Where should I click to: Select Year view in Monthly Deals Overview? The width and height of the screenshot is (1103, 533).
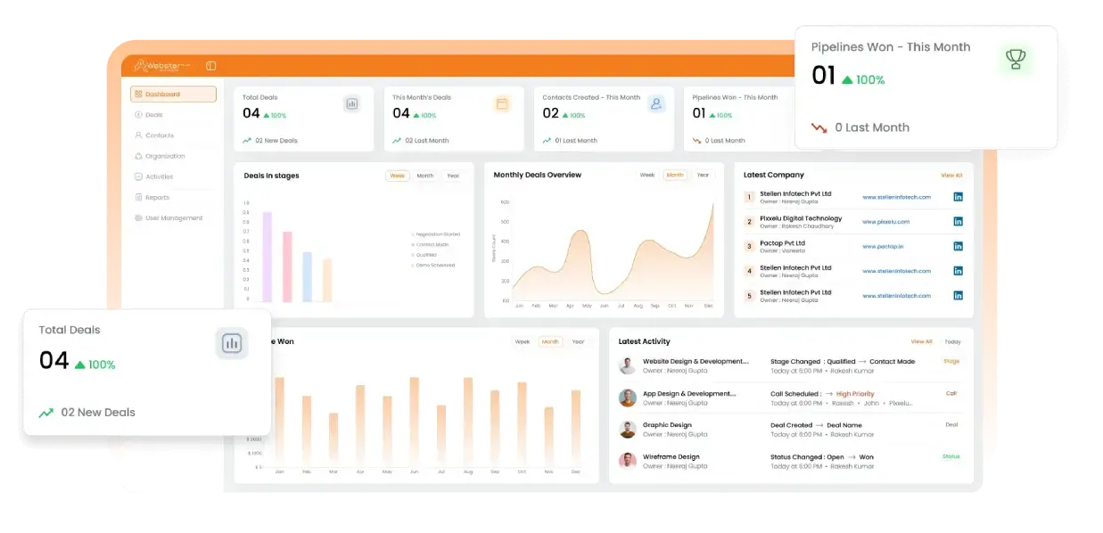point(703,175)
